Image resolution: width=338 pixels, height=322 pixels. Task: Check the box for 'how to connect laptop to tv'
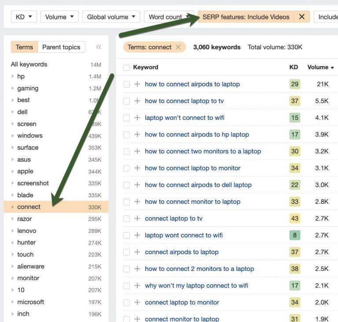(127, 101)
